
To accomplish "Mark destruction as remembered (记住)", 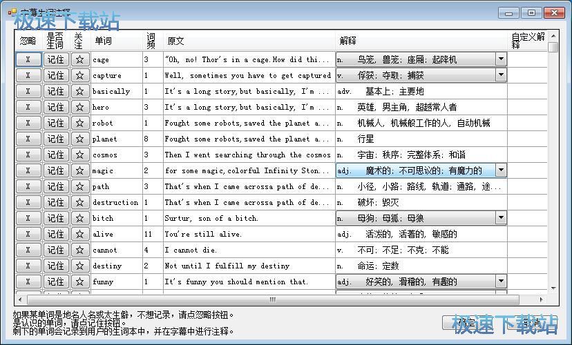I will (x=56, y=202).
